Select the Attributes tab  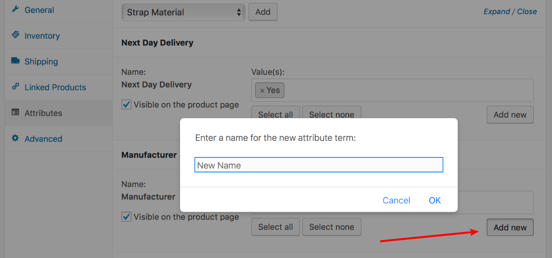pos(59,113)
